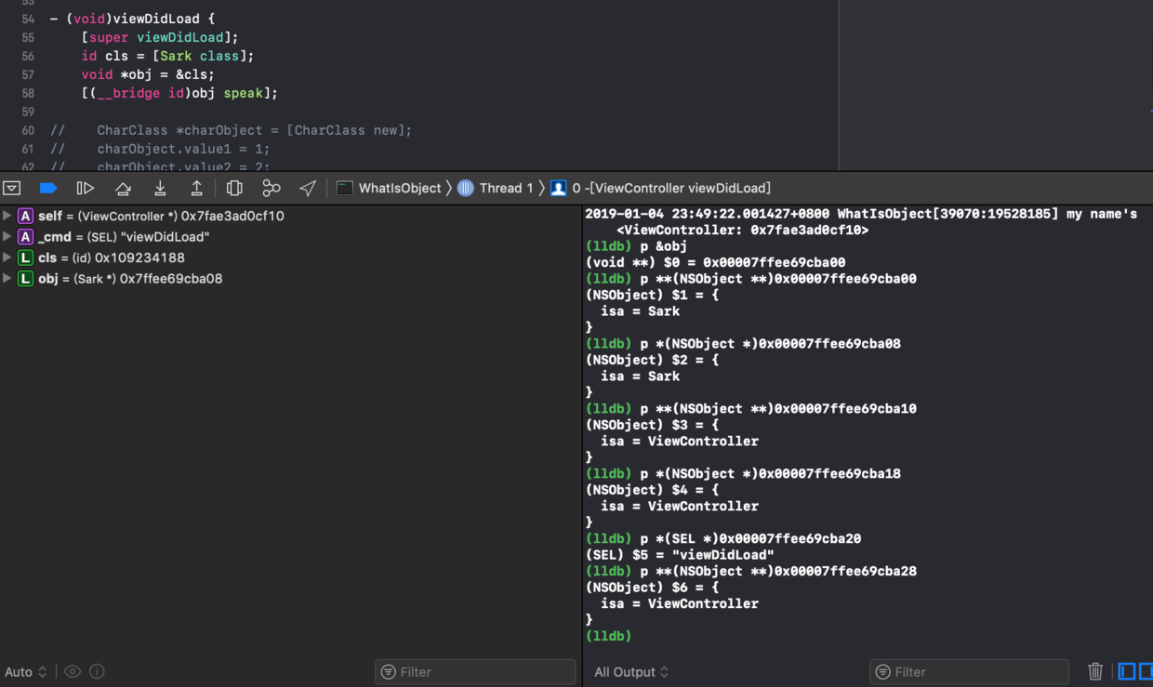
Task: Expand the _cmd variable row
Action: coord(7,237)
